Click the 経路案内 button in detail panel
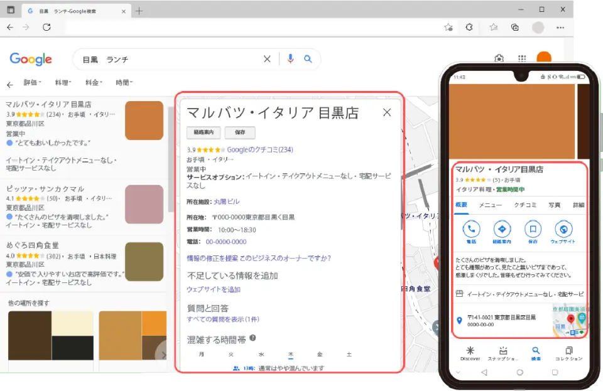Image resolution: width=603 pixels, height=391 pixels. [204, 132]
